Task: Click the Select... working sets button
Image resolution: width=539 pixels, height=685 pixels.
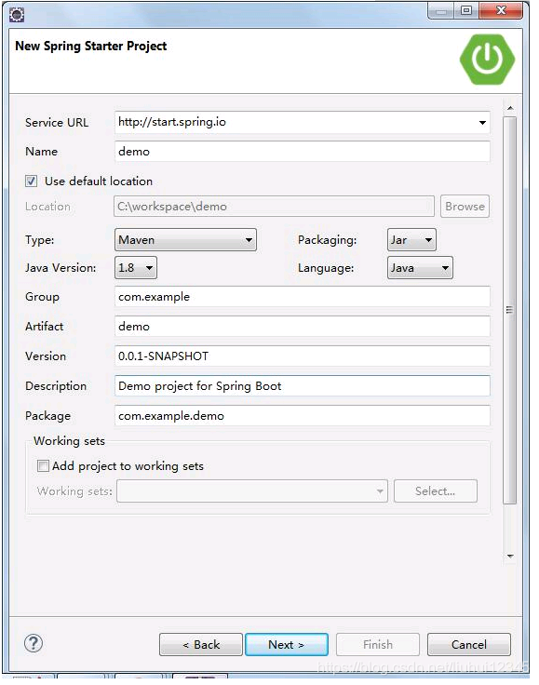Action: (x=436, y=491)
